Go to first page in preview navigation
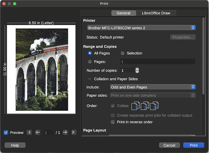The height and width of the screenshot is (153, 209). pyautogui.click(x=29, y=132)
